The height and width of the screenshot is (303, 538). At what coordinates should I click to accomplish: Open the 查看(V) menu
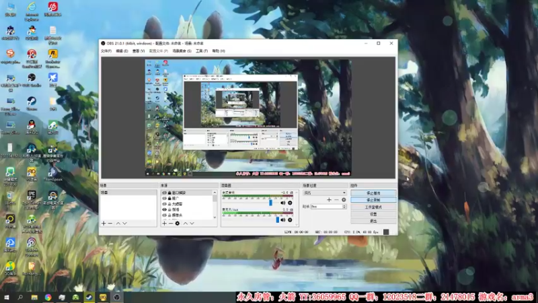[x=139, y=51]
